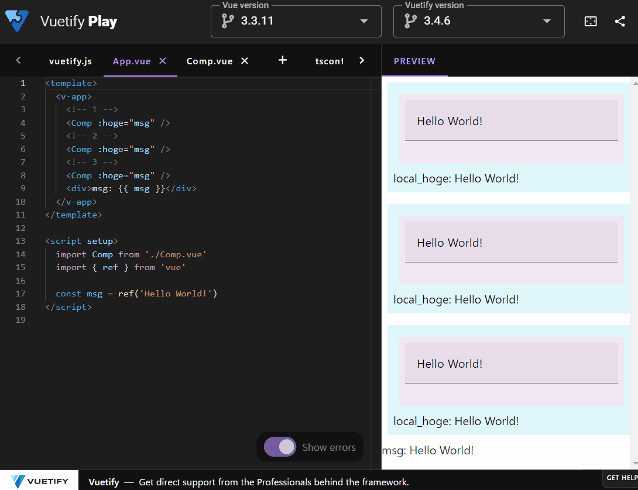Add a new file with the plus icon

282,60
